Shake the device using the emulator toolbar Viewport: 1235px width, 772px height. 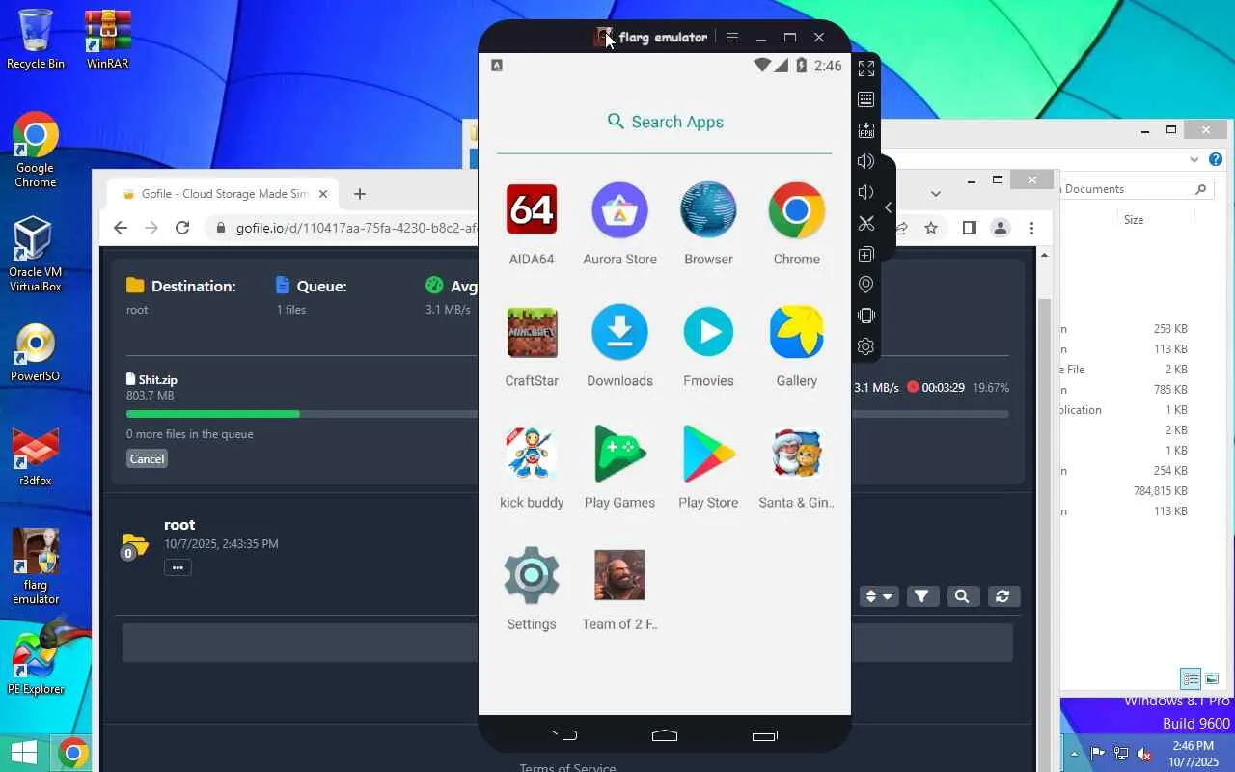tap(866, 316)
